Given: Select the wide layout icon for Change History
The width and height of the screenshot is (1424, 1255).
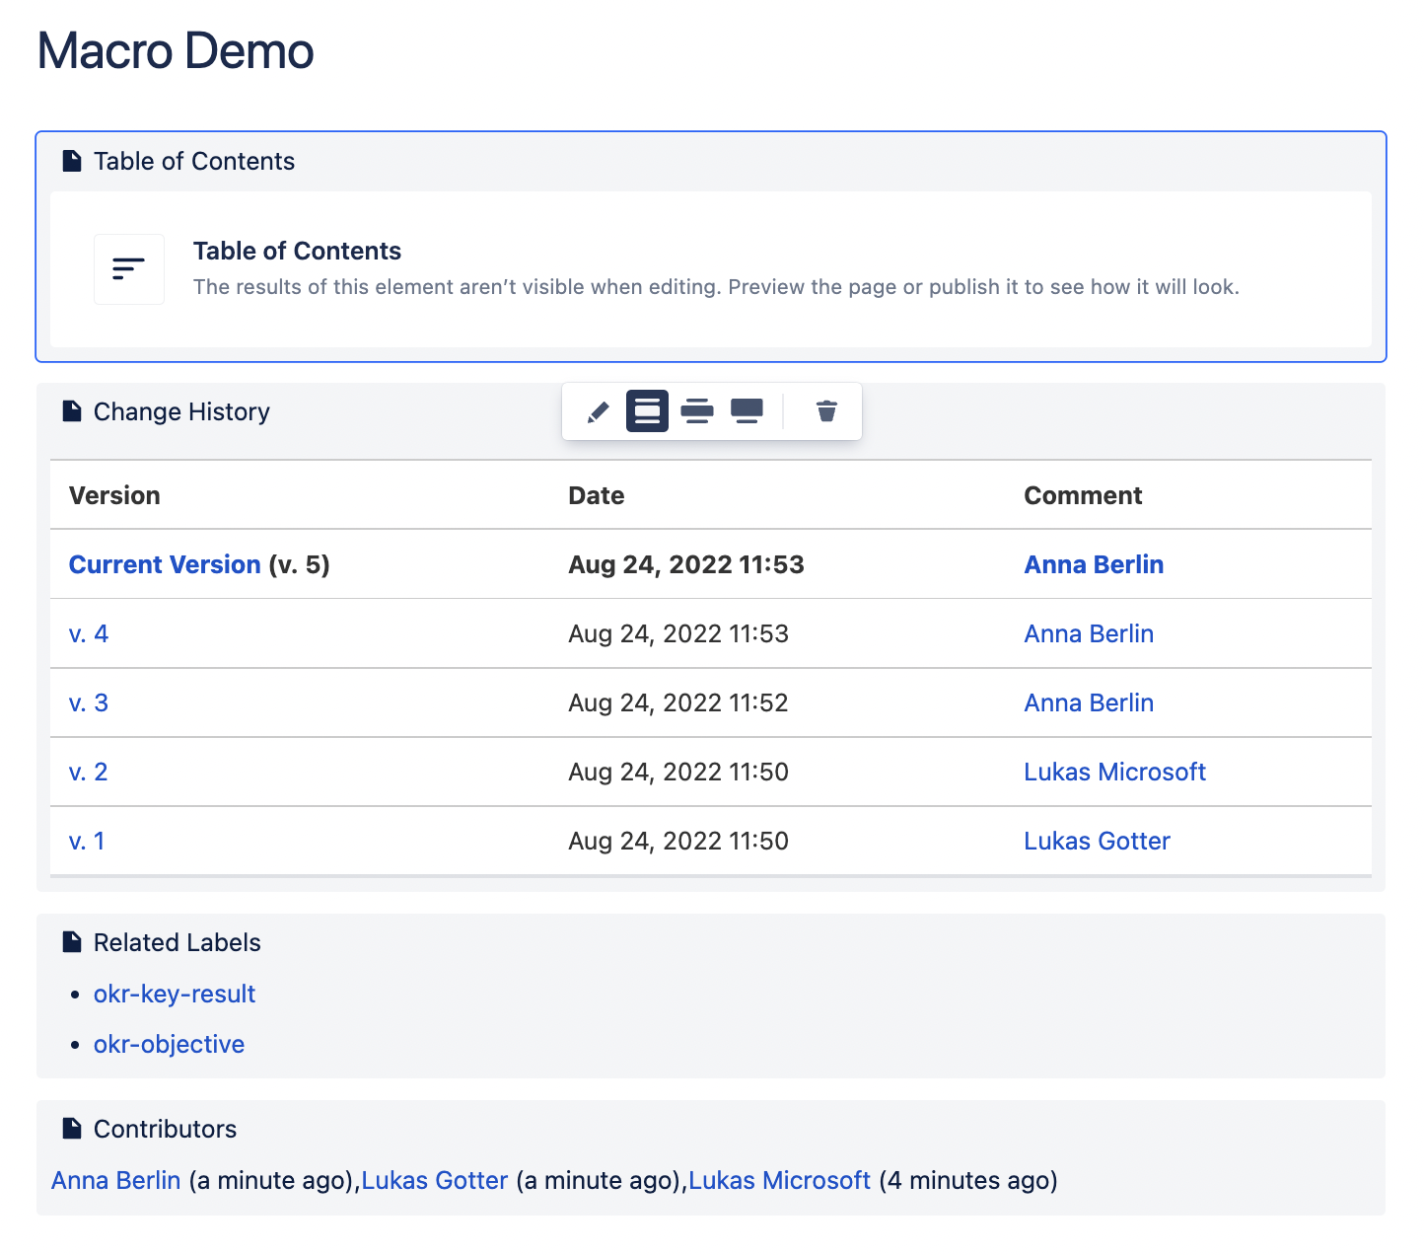Looking at the screenshot, I should [x=697, y=411].
